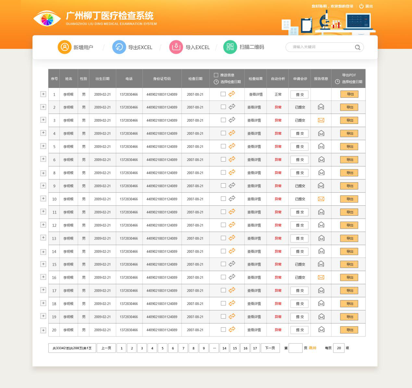Open the 扫描二维码 QR code scanner
This screenshot has height=388, width=412.
(x=230, y=47)
